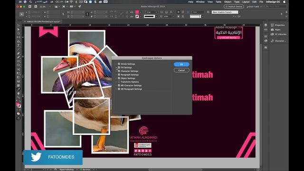Open the Window menu
This screenshot has height=171, width=304.
click(200, 2)
